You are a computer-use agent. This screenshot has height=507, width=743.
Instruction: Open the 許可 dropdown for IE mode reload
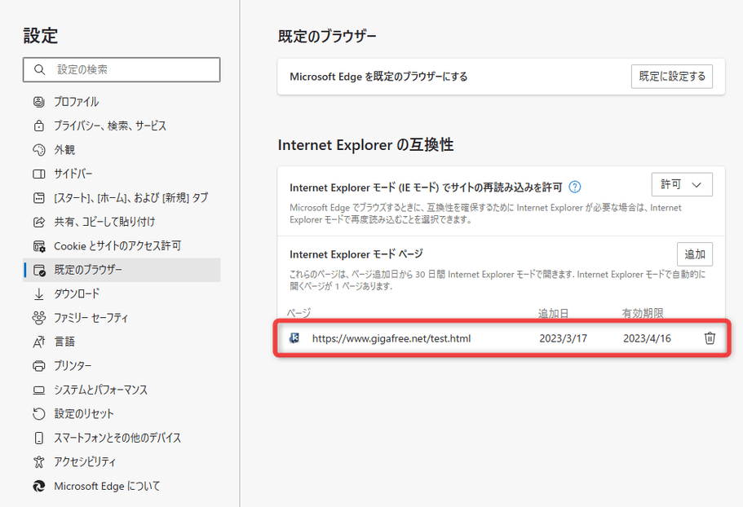(x=682, y=184)
